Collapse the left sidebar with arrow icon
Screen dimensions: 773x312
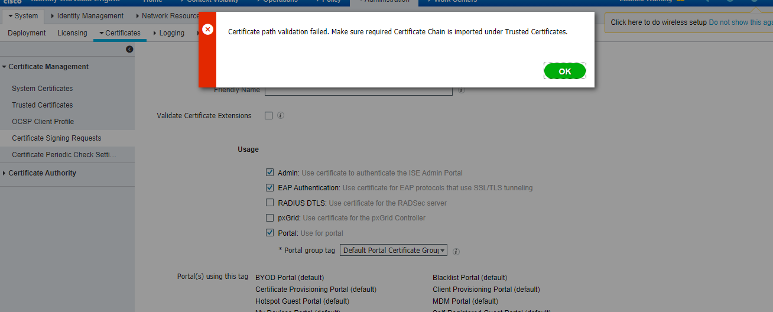pos(129,50)
